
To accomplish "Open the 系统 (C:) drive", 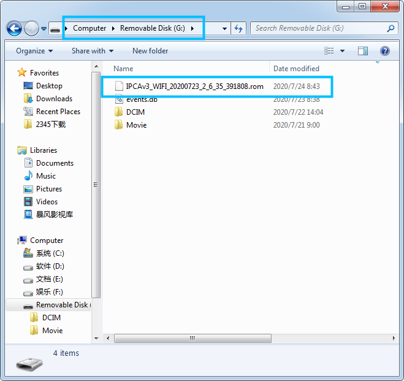I will [50, 253].
